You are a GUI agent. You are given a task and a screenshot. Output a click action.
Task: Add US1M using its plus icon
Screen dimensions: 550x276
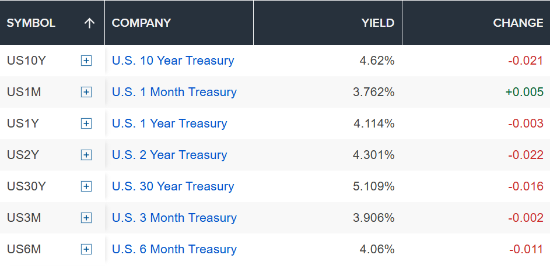(x=86, y=92)
